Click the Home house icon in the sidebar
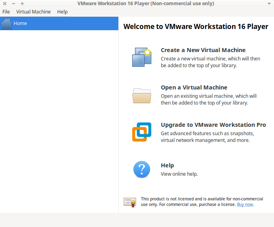This screenshot has width=274, height=227. [x=6, y=23]
